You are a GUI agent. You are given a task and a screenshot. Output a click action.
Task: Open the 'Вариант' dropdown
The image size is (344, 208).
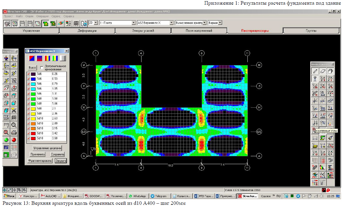(x=220, y=23)
